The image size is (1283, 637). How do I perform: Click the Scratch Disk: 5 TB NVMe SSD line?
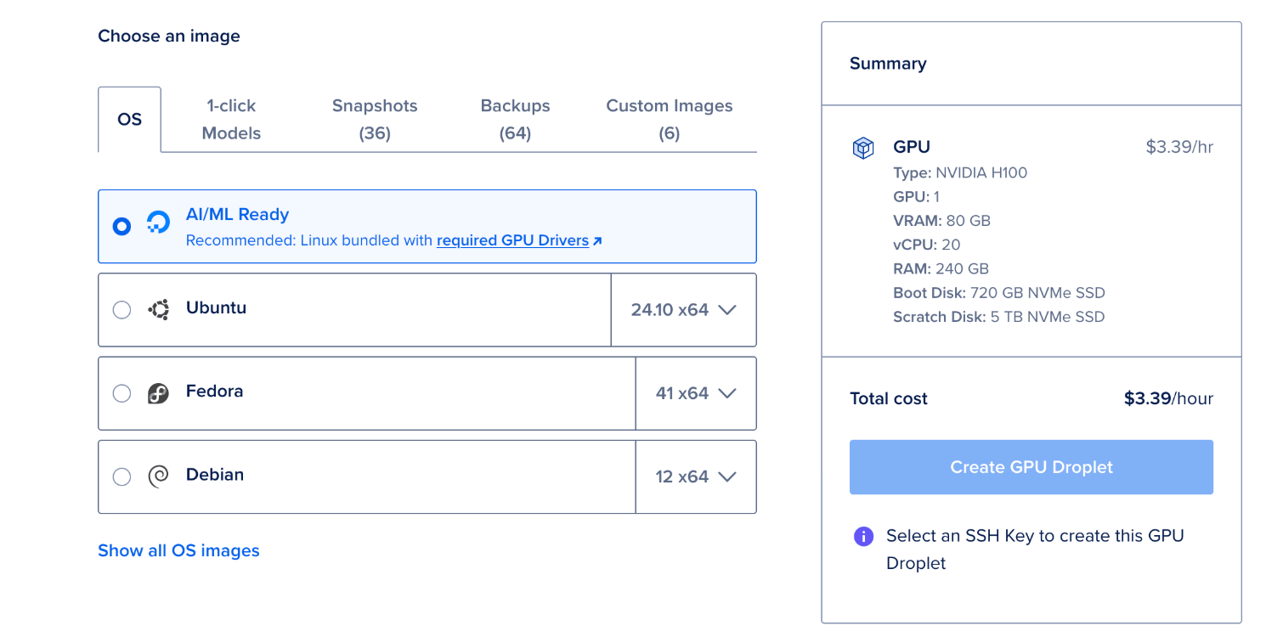(x=999, y=317)
